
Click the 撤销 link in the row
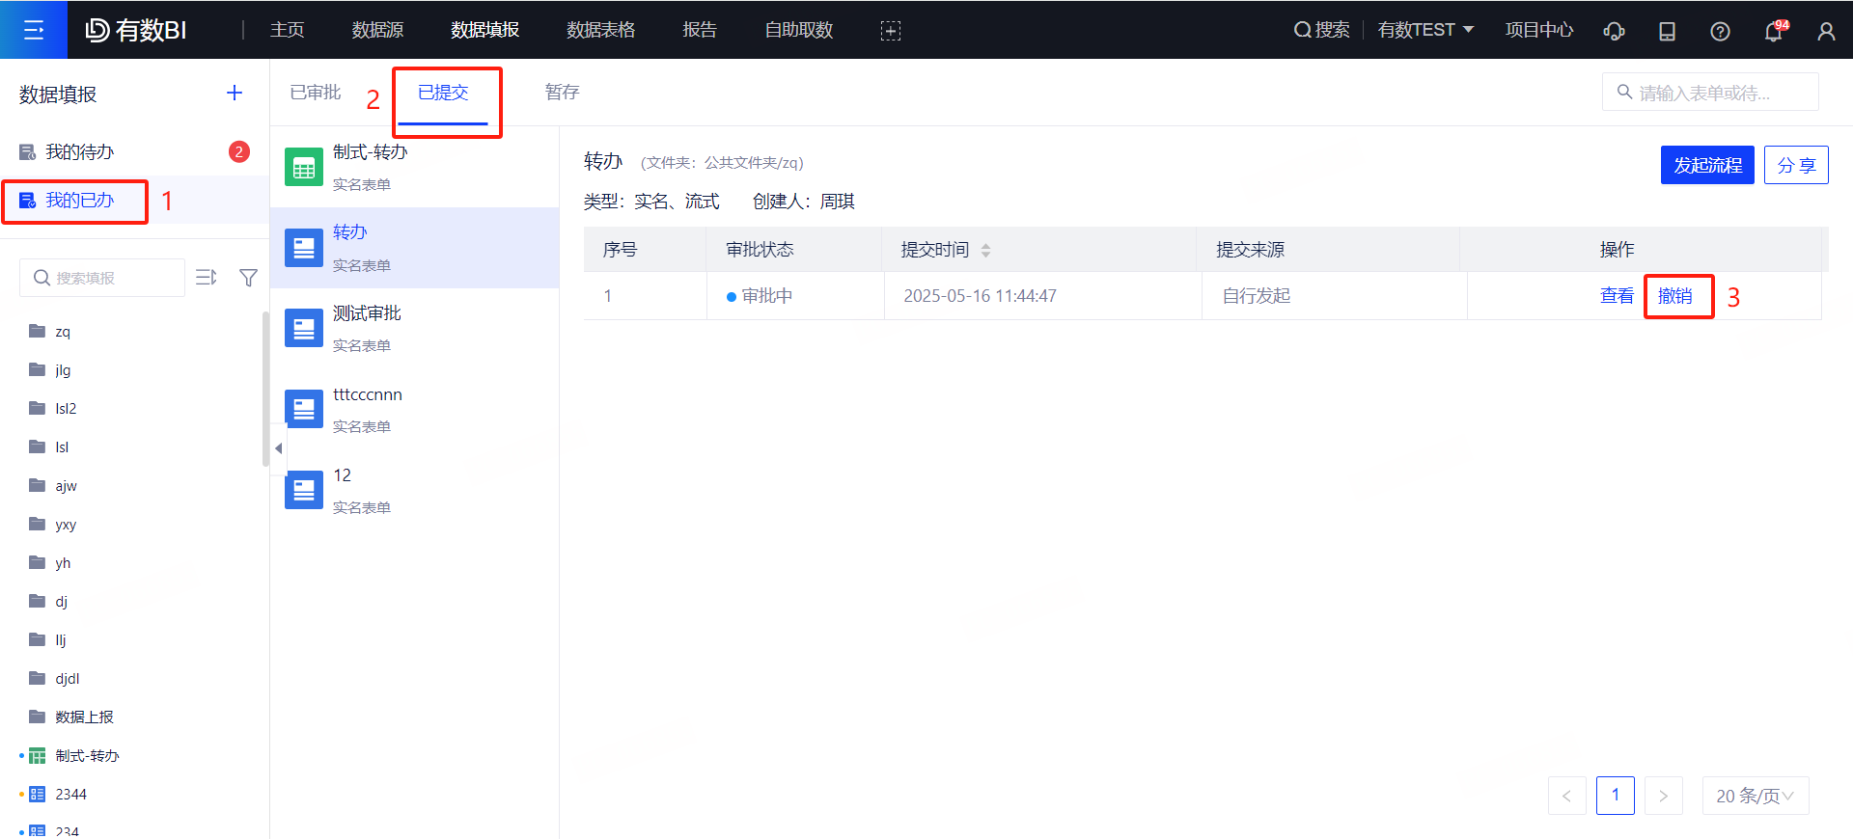click(x=1674, y=296)
